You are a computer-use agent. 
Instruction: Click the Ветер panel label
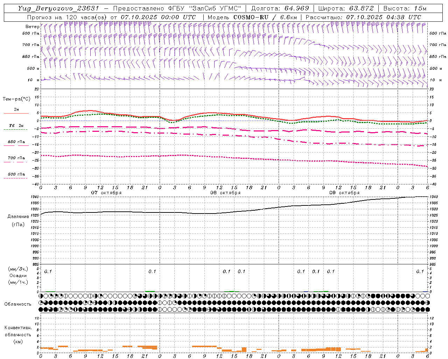coord(32,27)
